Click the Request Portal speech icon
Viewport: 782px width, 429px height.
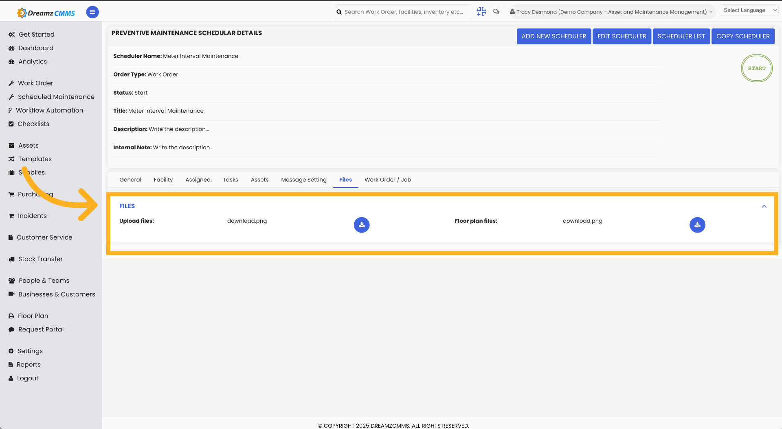pos(11,330)
